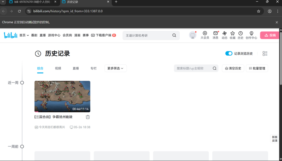Delete the 三国合战 history entry via trash icon

tap(87, 117)
